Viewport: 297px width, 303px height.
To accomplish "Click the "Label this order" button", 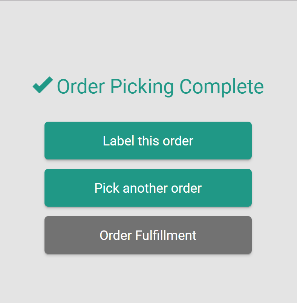I will [x=148, y=141].
